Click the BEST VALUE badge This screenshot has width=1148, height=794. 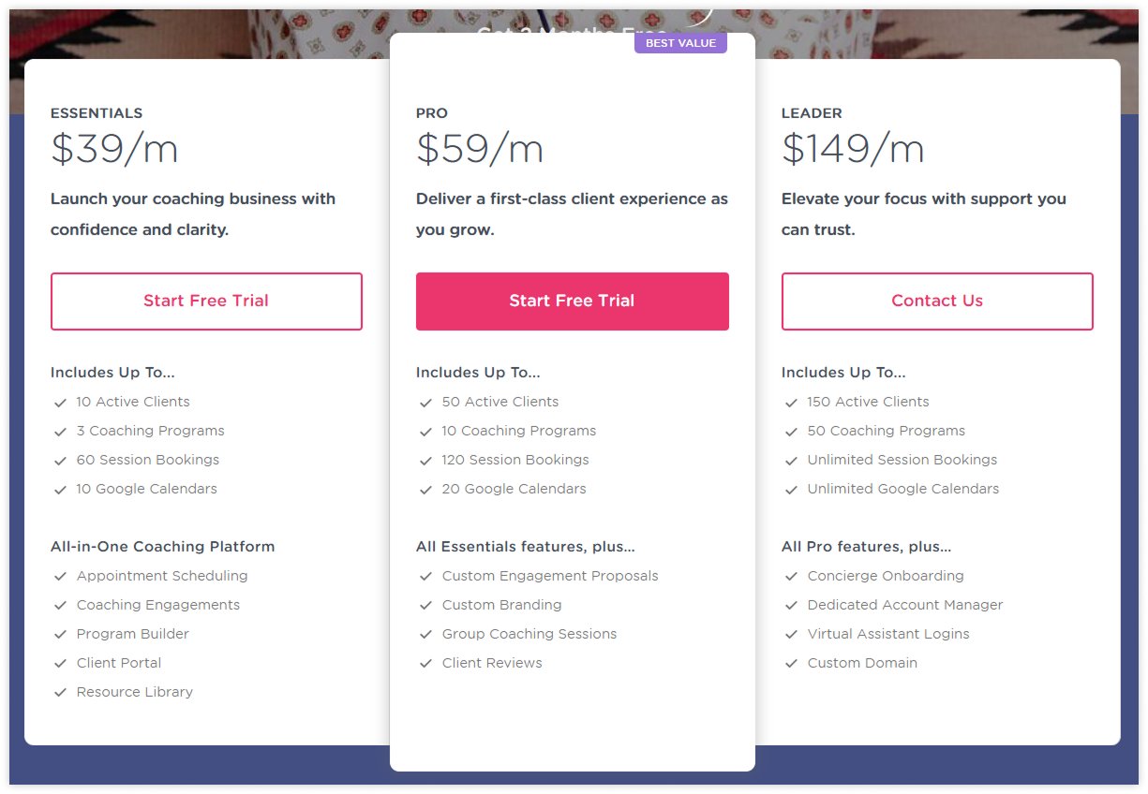[680, 43]
